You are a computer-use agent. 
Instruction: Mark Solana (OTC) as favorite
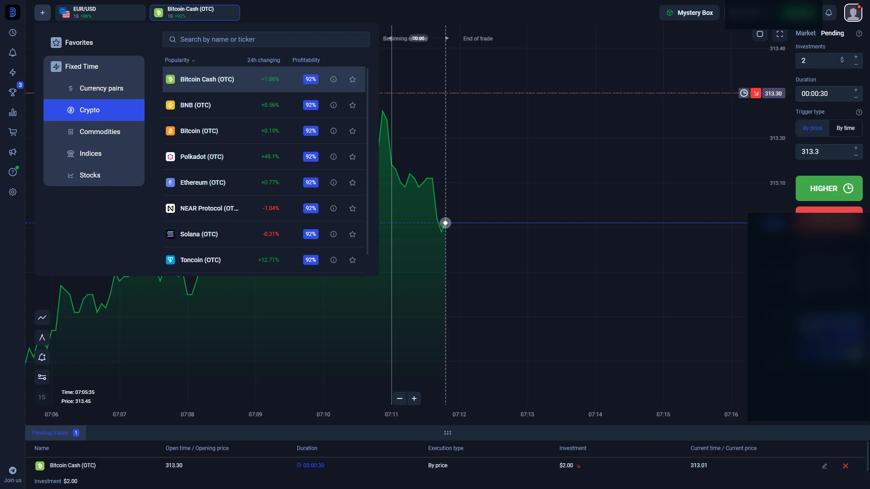tap(353, 234)
